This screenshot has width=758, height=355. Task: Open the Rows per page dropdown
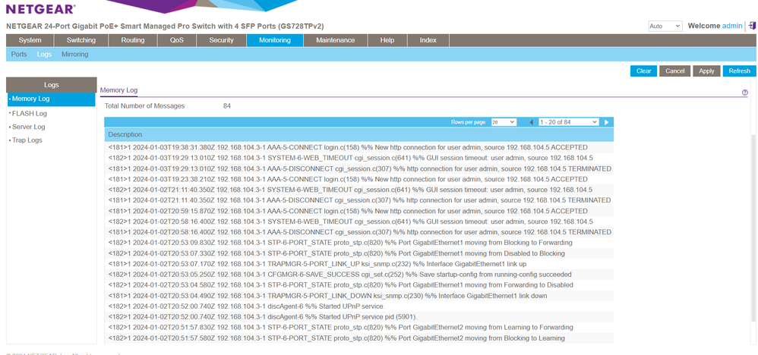point(503,122)
